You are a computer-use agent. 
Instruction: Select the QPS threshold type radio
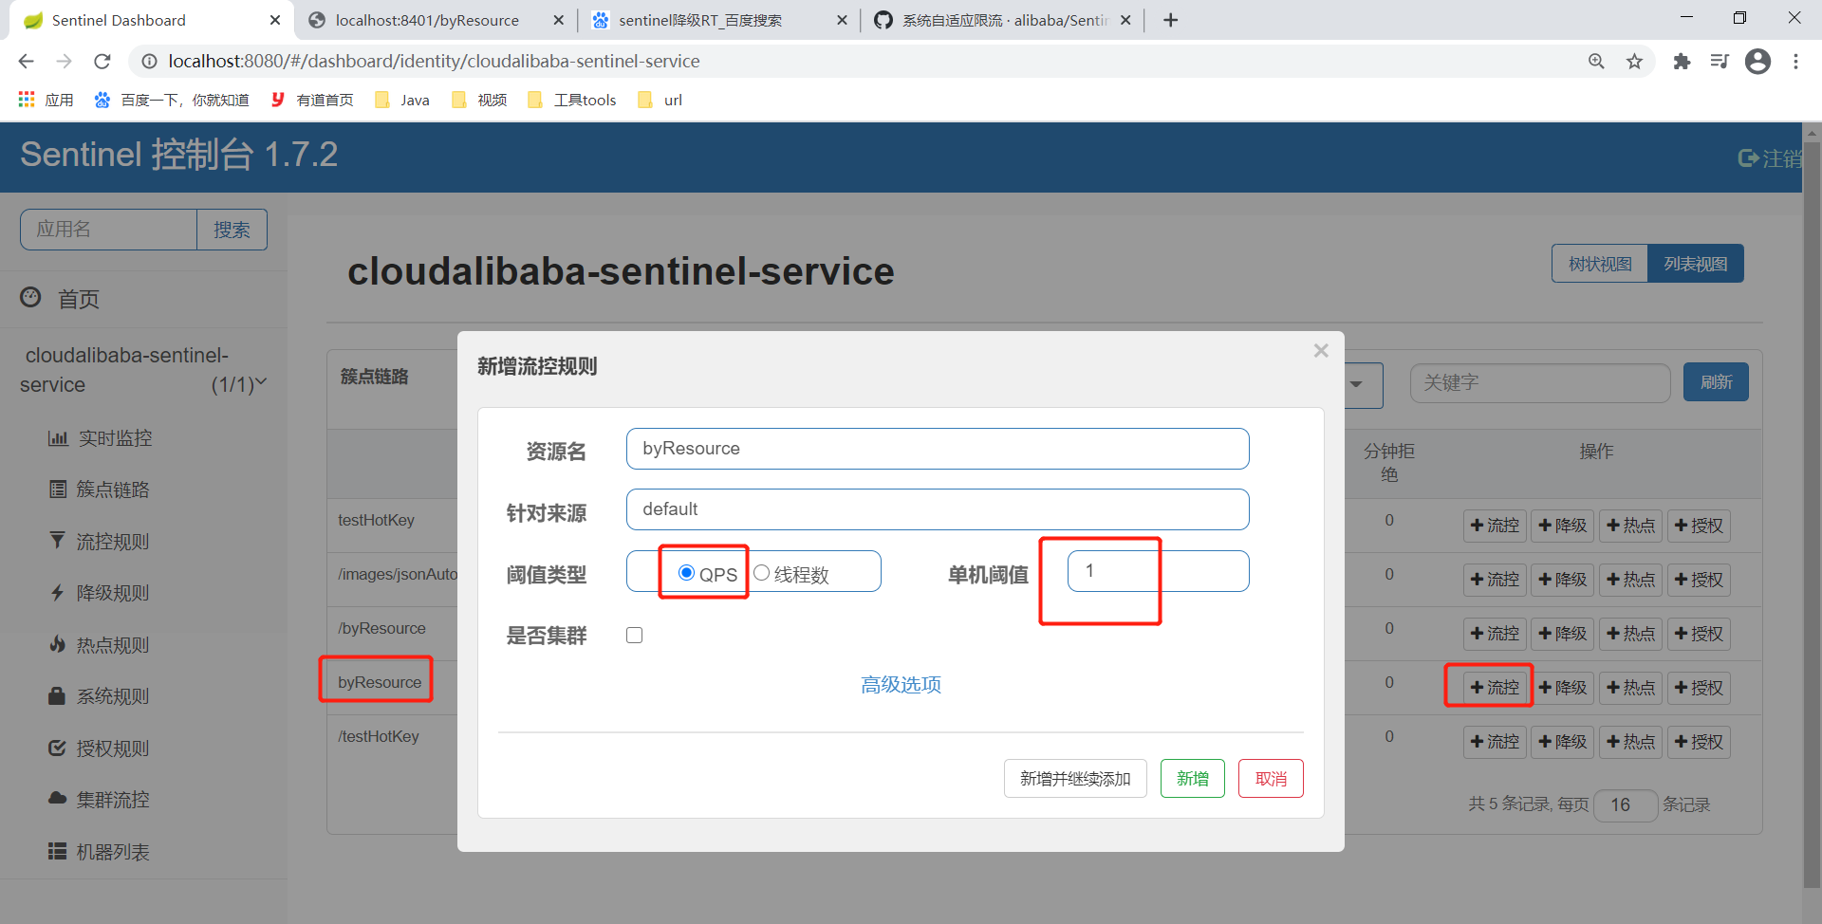click(686, 572)
